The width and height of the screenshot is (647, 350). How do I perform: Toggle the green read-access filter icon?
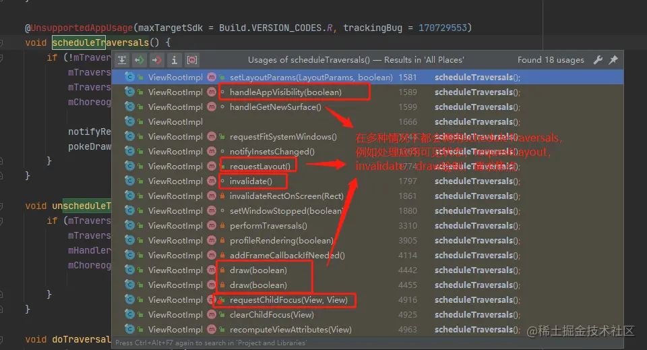(140, 60)
